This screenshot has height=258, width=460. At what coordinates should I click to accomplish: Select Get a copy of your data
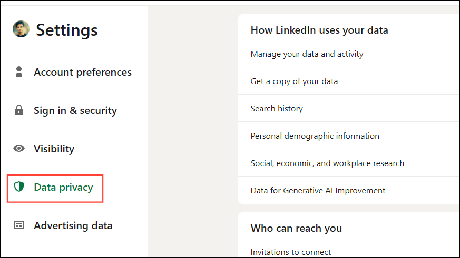coord(294,81)
